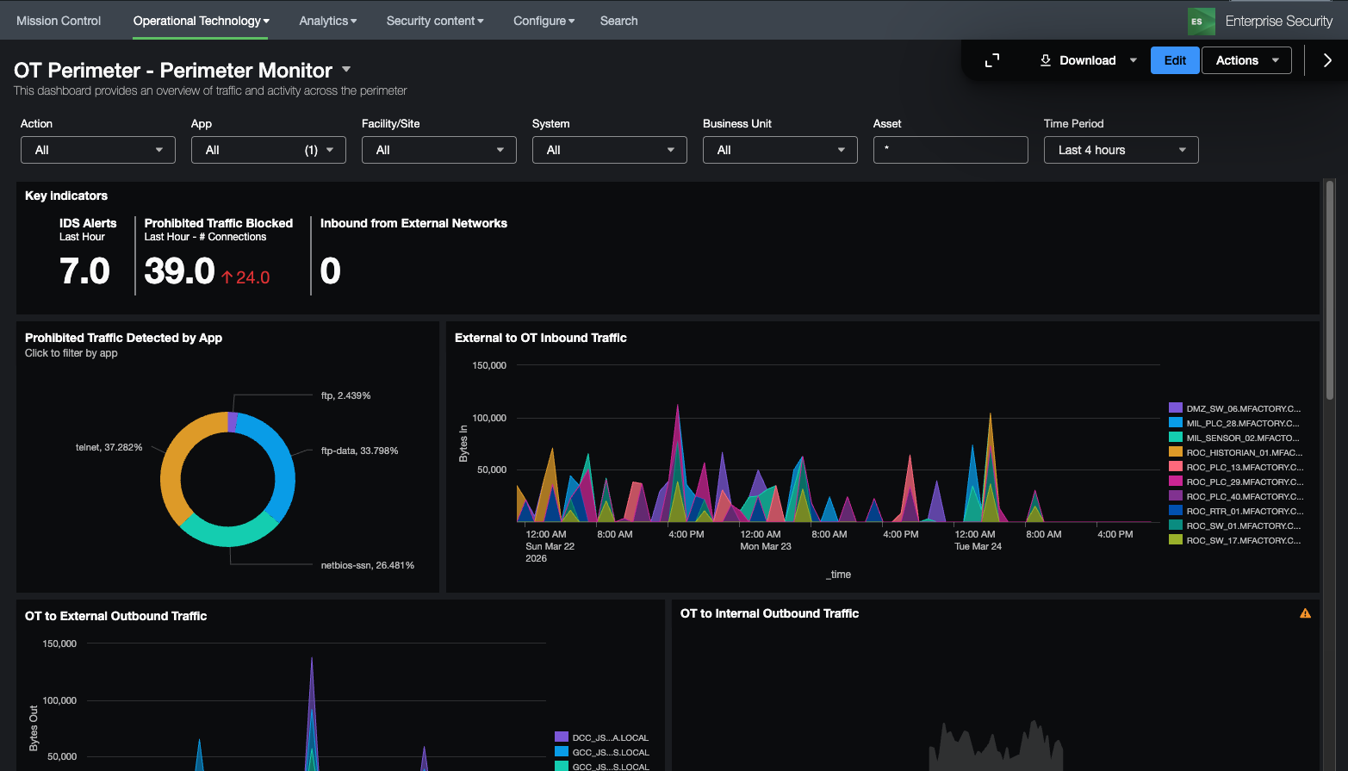This screenshot has height=771, width=1348.
Task: Click the Edit button
Action: tap(1175, 60)
